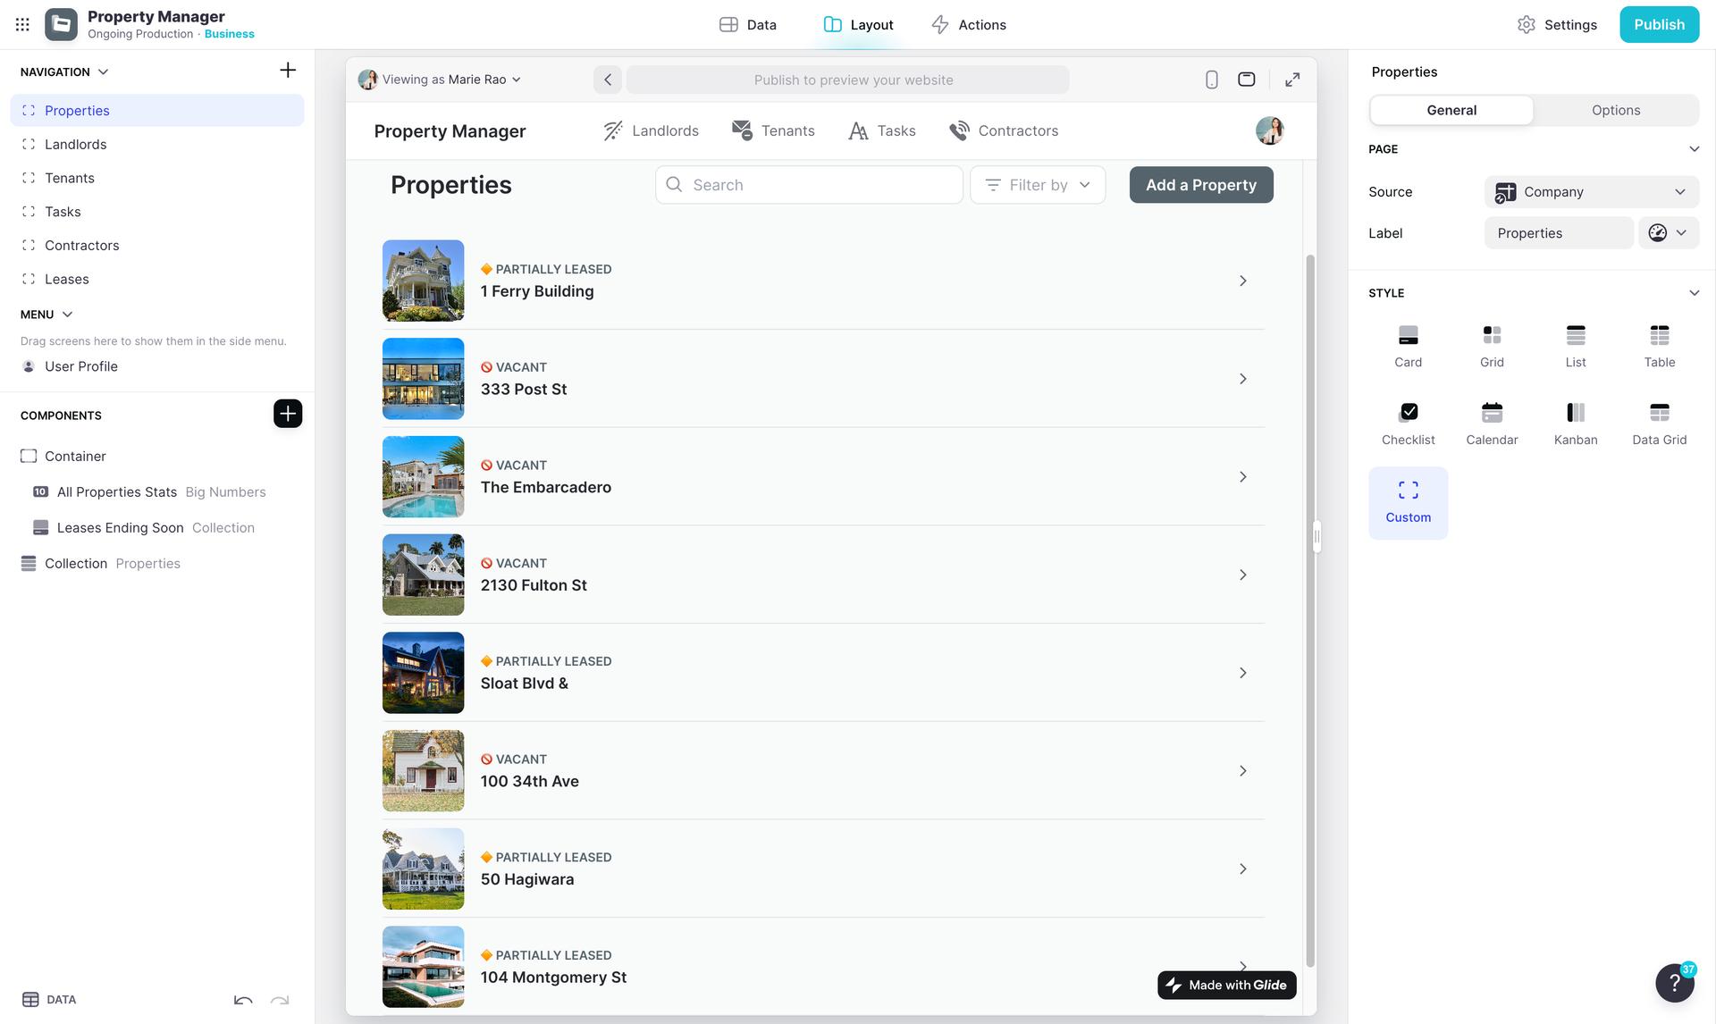Pick the Data Grid style
Viewport: 1716px width, 1024px height.
(1659, 414)
